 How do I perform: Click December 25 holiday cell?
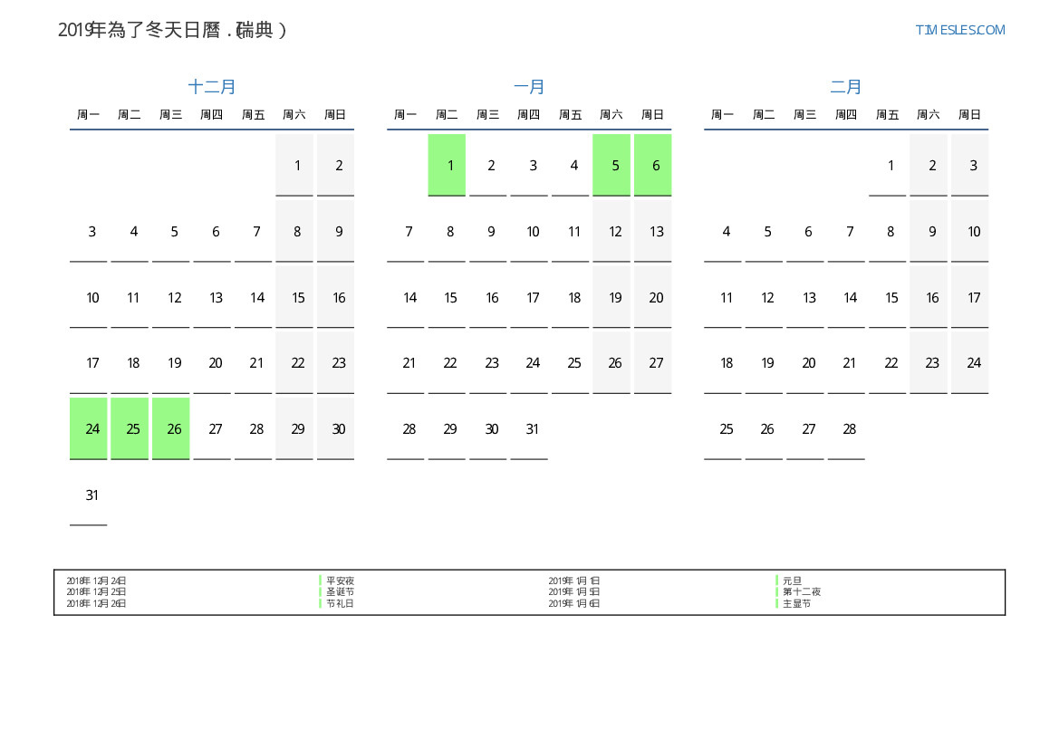(133, 428)
